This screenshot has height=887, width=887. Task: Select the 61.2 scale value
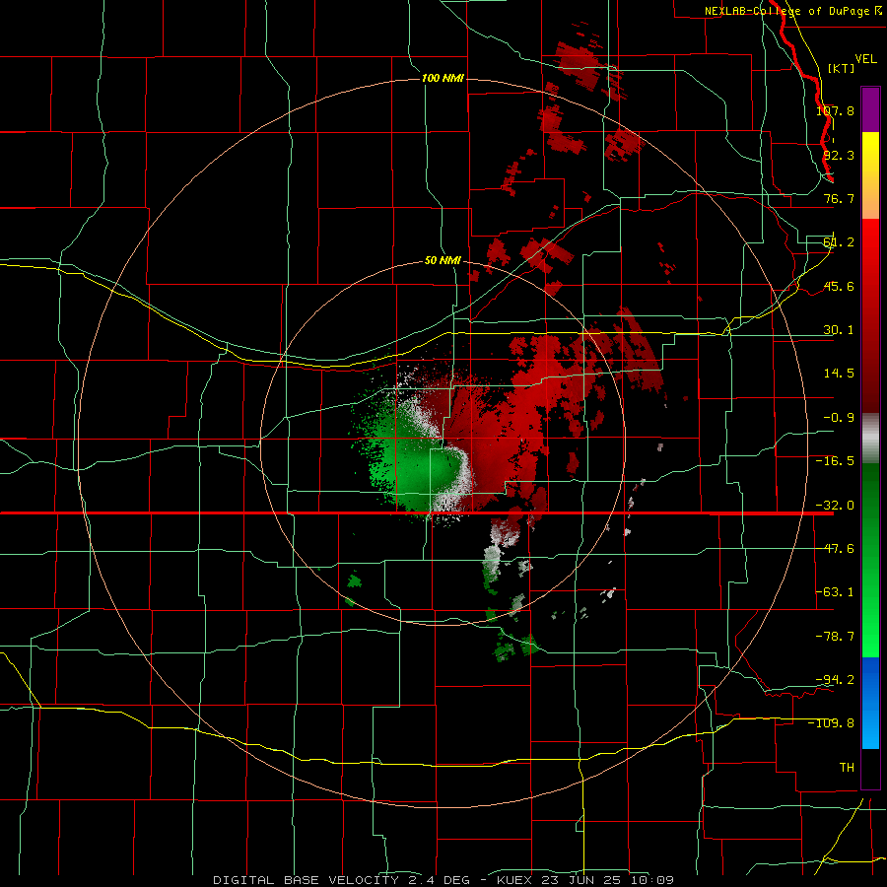click(839, 242)
